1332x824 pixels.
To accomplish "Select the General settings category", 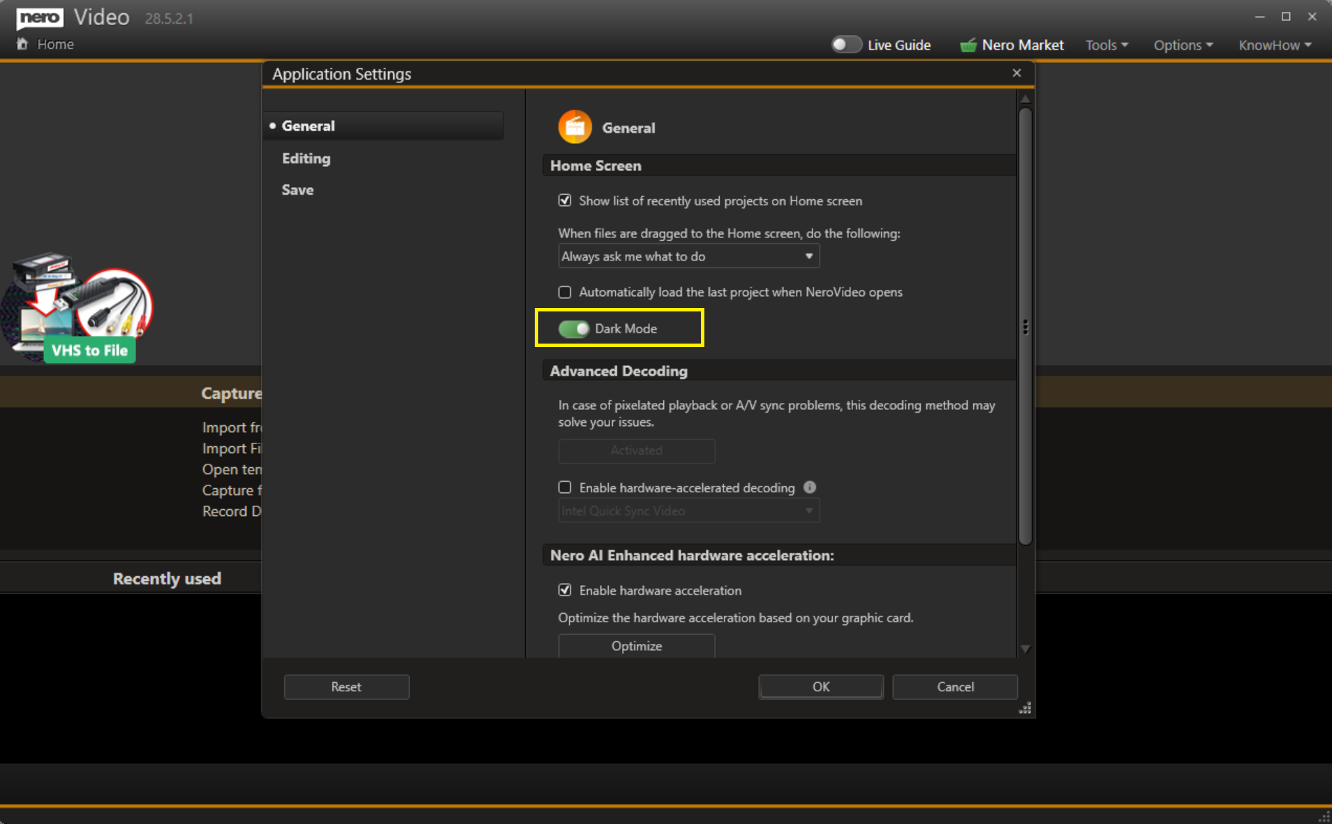I will point(384,126).
